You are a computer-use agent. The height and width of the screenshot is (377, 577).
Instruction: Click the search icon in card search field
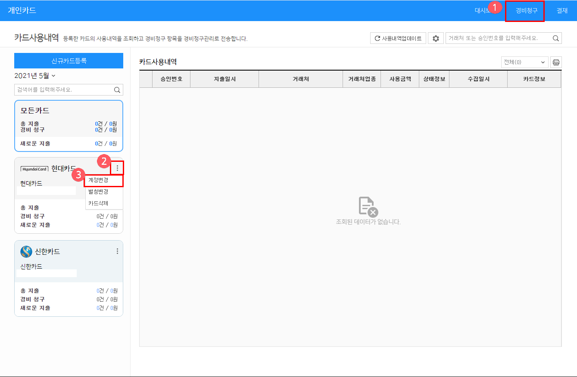pos(117,90)
